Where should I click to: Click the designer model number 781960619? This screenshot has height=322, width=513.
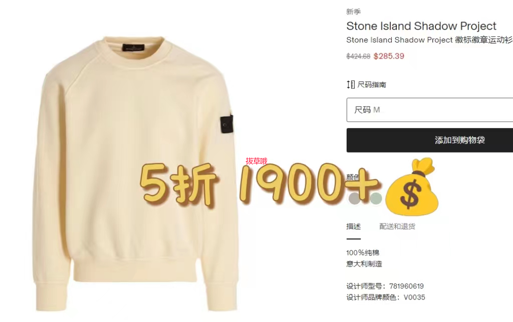[x=406, y=286]
